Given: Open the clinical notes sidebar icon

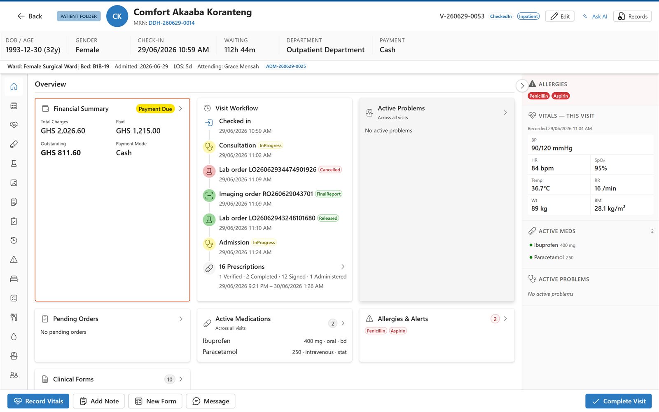Looking at the screenshot, I should point(14,202).
